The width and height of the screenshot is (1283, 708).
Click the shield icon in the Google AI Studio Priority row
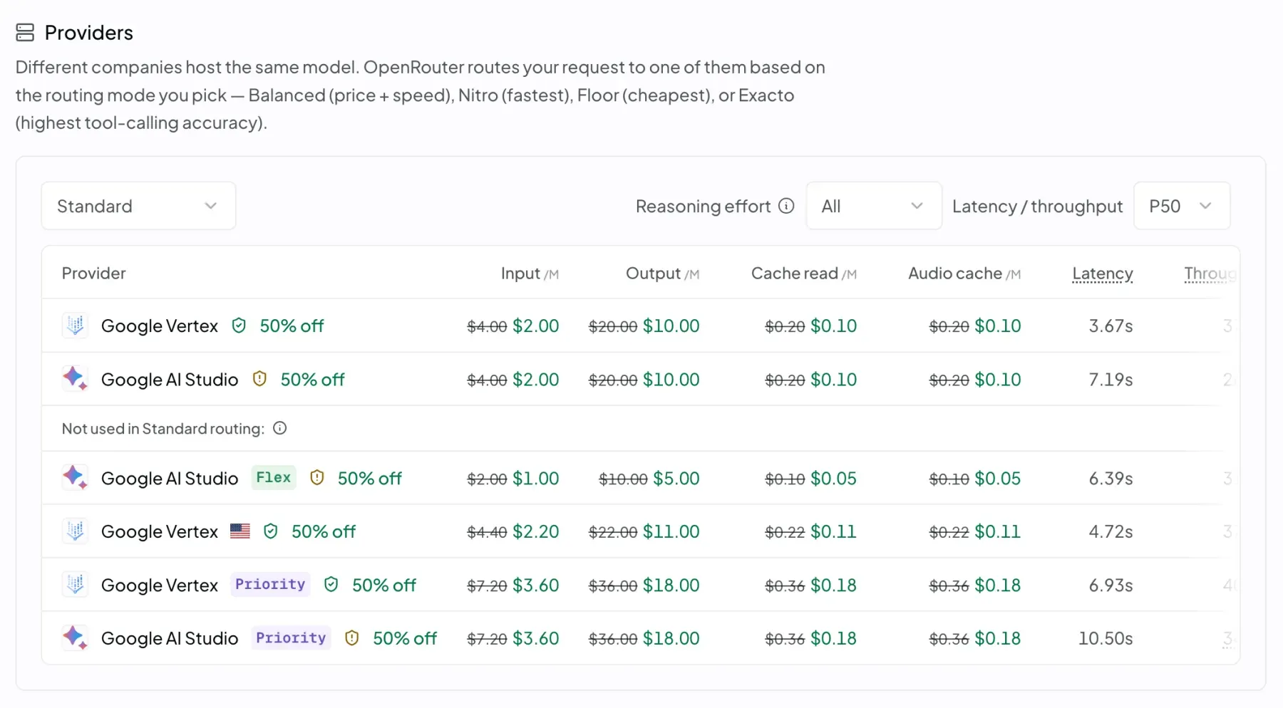pyautogui.click(x=352, y=638)
